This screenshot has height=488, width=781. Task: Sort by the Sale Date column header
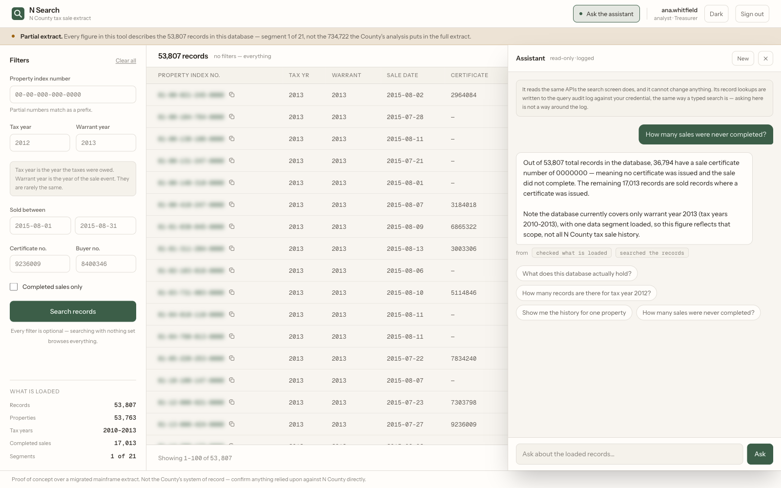tap(402, 75)
